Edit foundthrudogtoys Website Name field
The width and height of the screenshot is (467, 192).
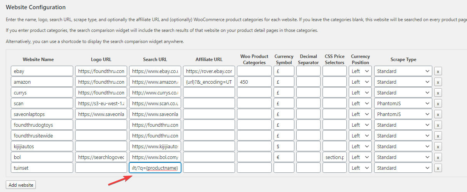click(42, 125)
